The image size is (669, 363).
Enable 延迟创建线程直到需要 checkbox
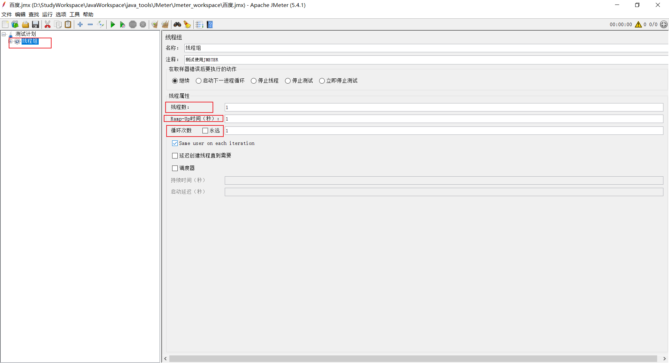tap(175, 156)
